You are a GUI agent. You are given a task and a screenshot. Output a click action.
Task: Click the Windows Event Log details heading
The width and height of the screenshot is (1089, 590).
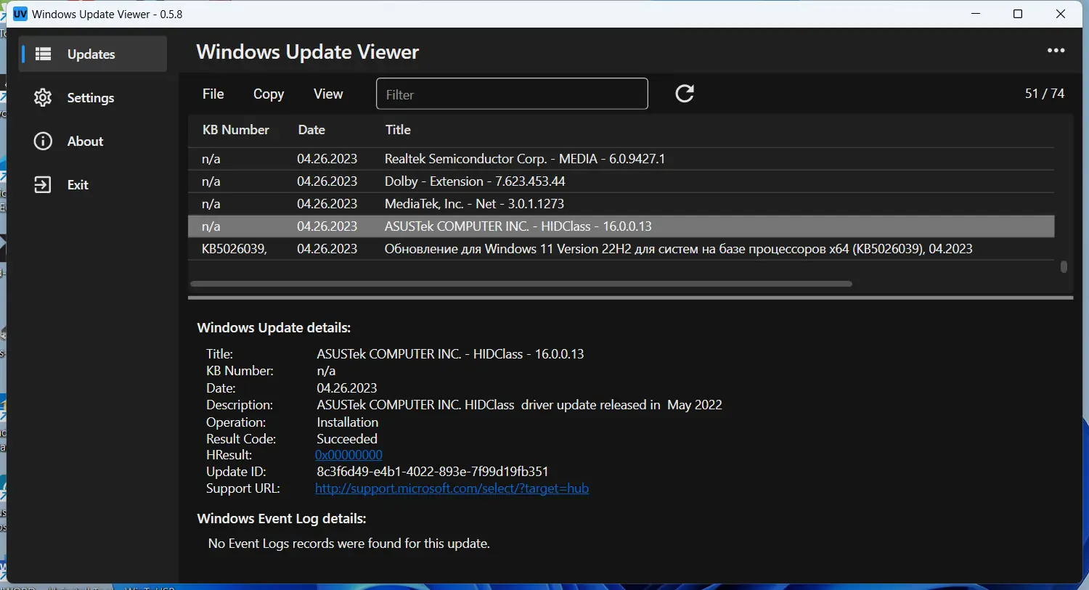pyautogui.click(x=282, y=519)
